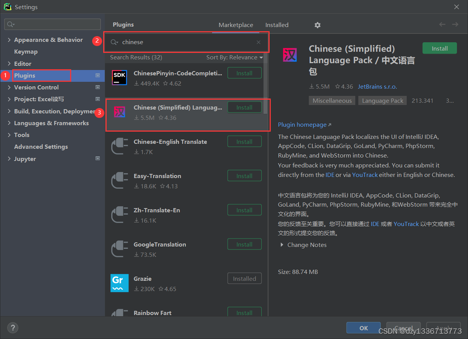Expand Build, Execution, Deployment node
This screenshot has height=339, width=468.
(x=9, y=111)
